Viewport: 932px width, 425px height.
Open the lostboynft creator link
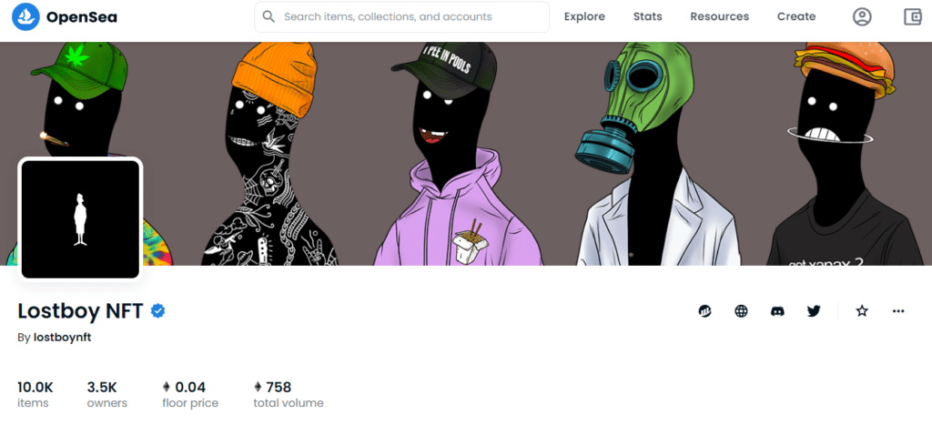tap(63, 337)
